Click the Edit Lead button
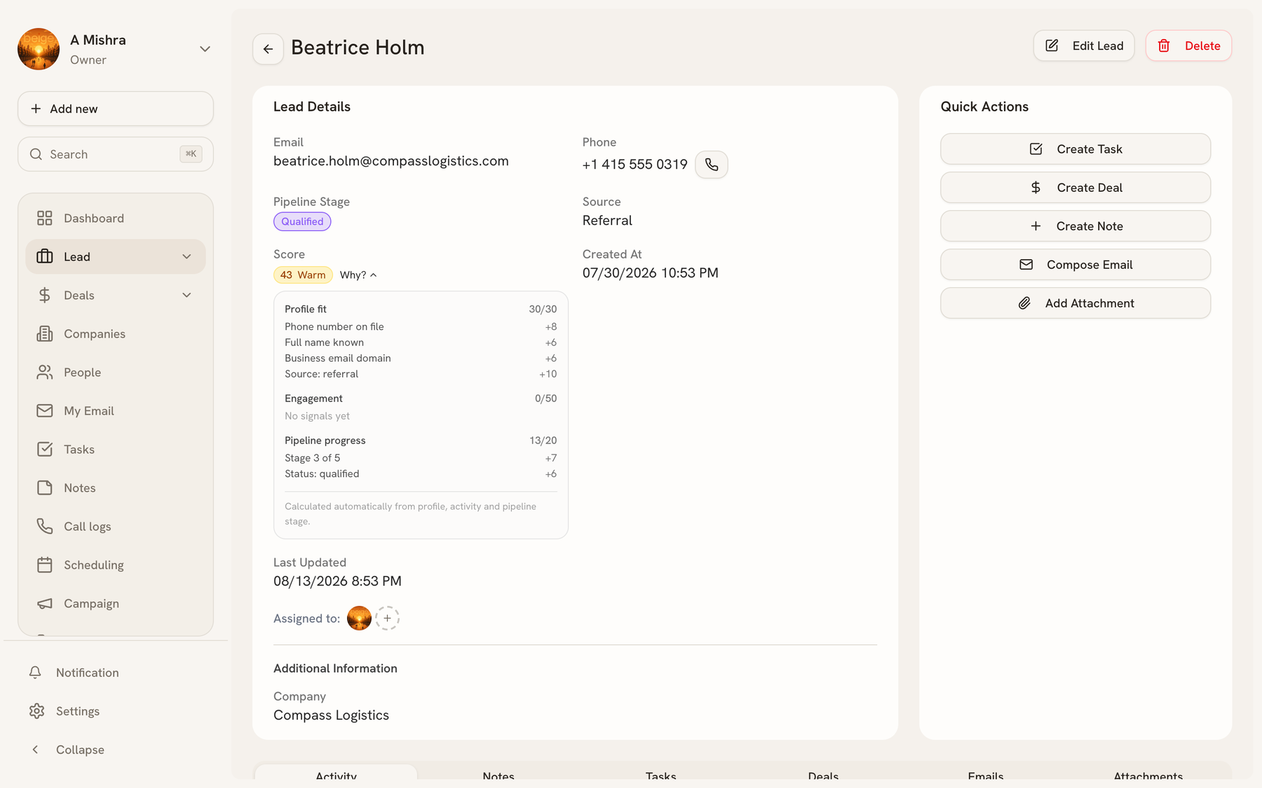The image size is (1262, 788). tap(1084, 46)
